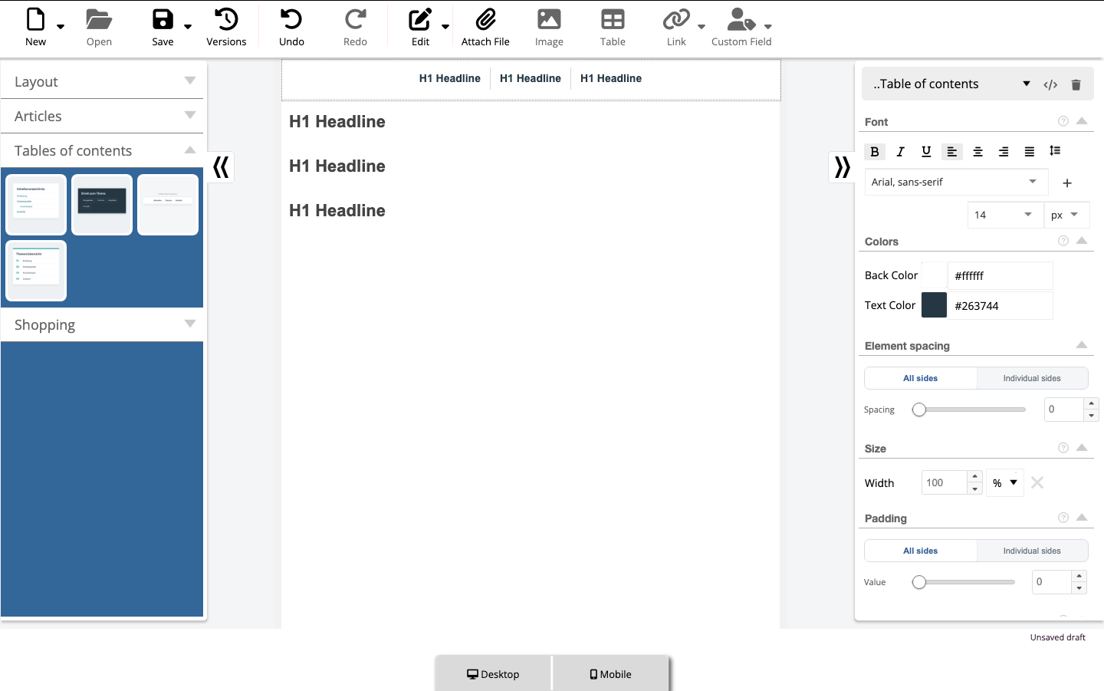Viewport: 1104px width, 691px height.
Task: Click the Text Color swatch
Action: point(934,305)
